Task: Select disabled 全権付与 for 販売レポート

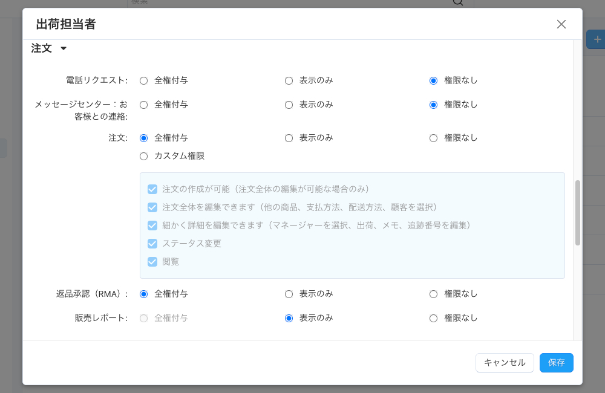Action: [143, 318]
